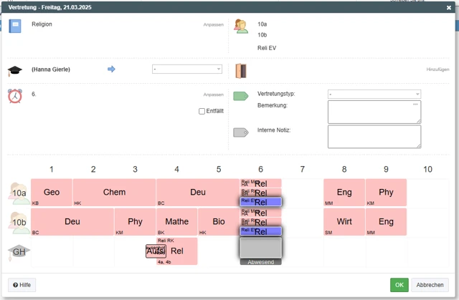
Task: Click the class group people icon
Action: pos(241,27)
